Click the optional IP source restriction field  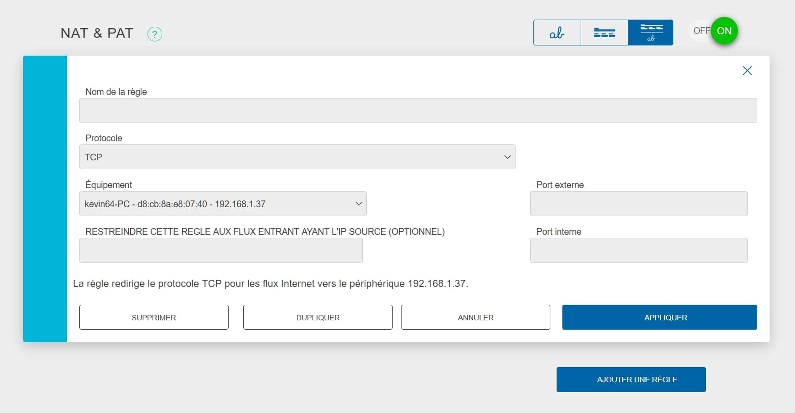(x=221, y=250)
